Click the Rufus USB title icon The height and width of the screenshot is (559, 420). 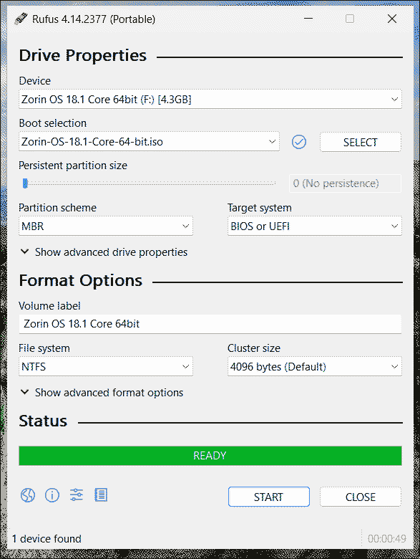[21, 19]
